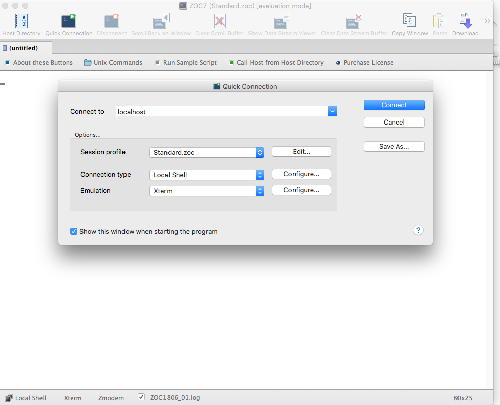The width and height of the screenshot is (500, 405).
Task: Click the Purchase License button
Action: point(364,62)
